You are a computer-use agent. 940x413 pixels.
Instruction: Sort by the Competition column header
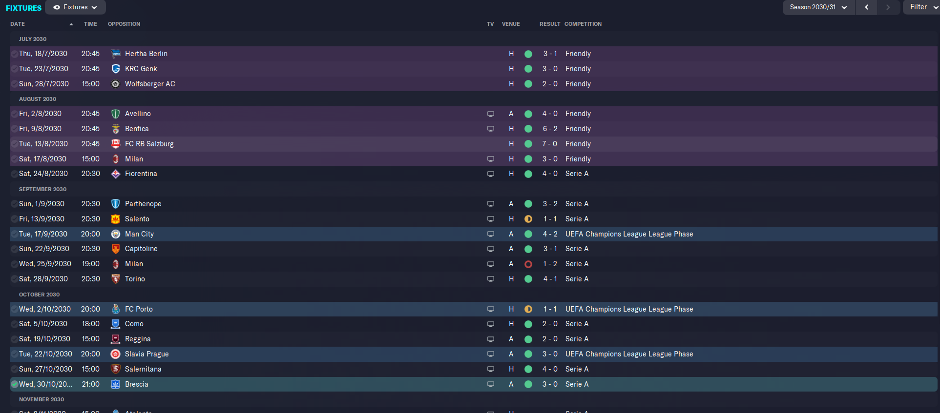tap(583, 24)
